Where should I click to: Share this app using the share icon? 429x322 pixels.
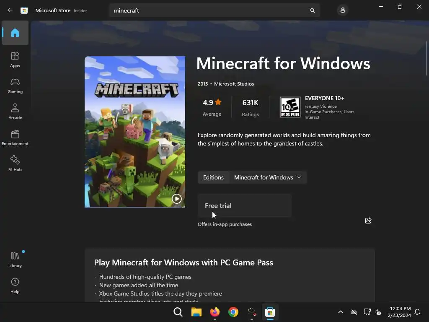[x=368, y=221]
